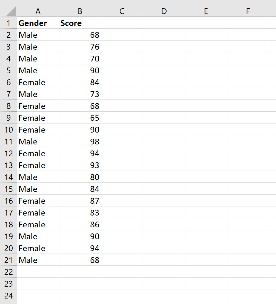Select row 10 header
The width and height of the screenshot is (276, 304).
pyautogui.click(x=9, y=130)
